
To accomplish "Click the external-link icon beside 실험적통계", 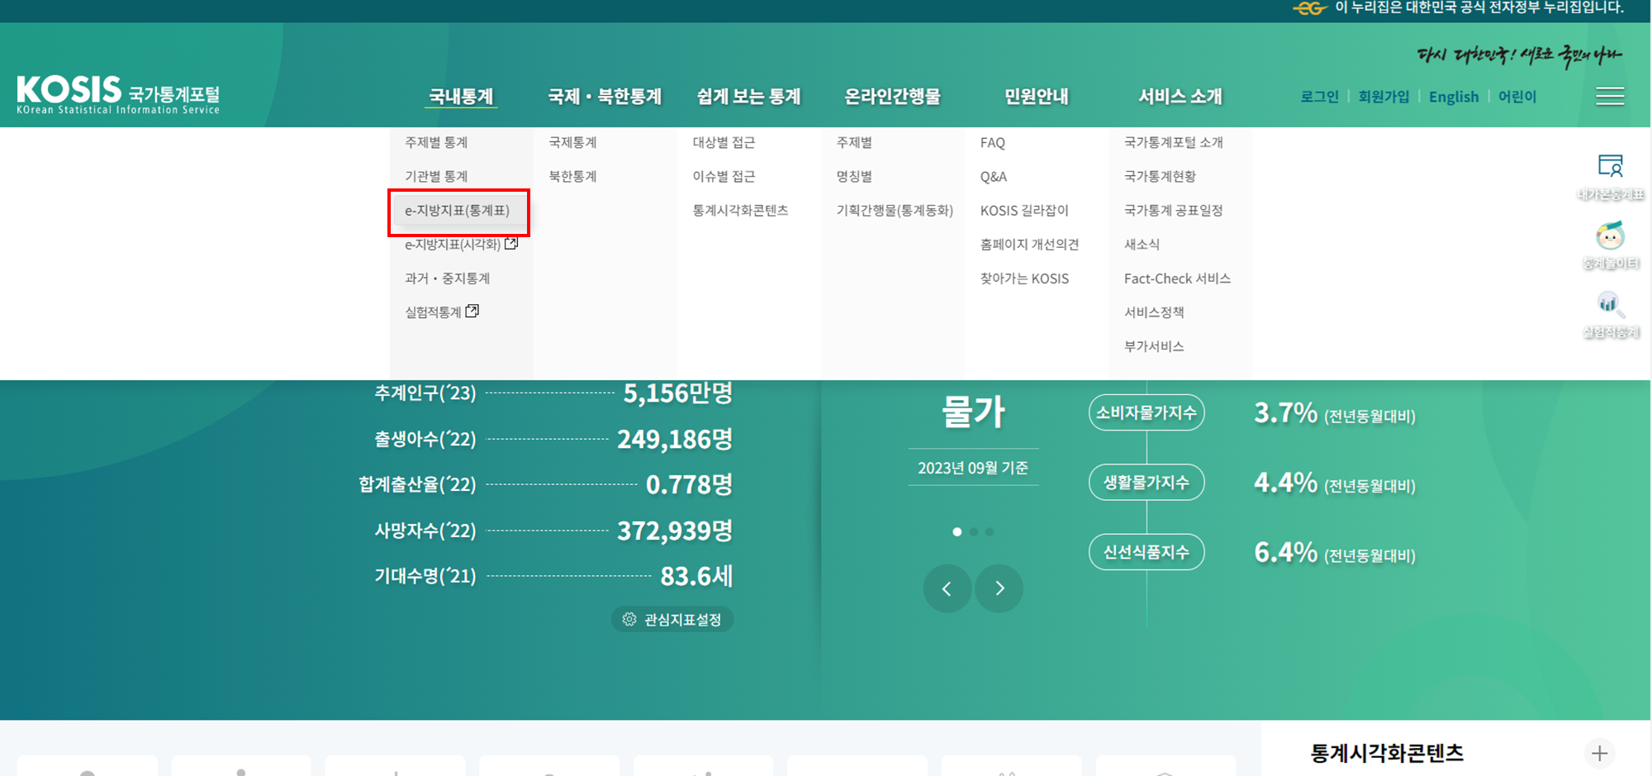I will pos(472,310).
